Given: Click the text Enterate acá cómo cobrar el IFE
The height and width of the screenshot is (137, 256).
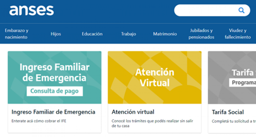Looking at the screenshot, I should (x=39, y=121).
